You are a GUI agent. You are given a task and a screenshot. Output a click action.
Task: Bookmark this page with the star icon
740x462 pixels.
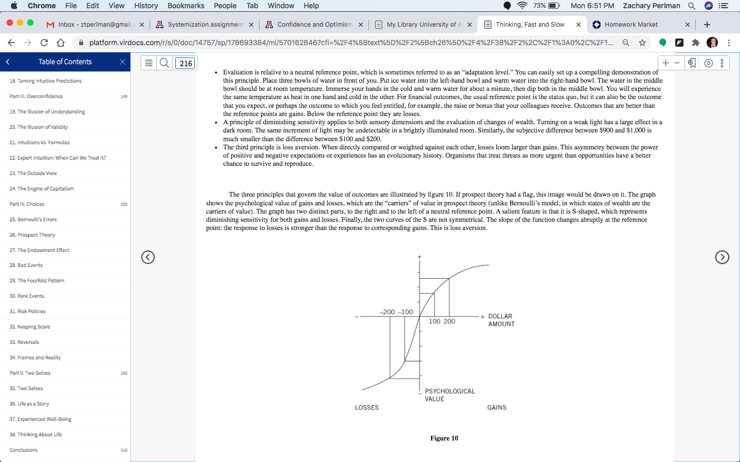(x=642, y=43)
